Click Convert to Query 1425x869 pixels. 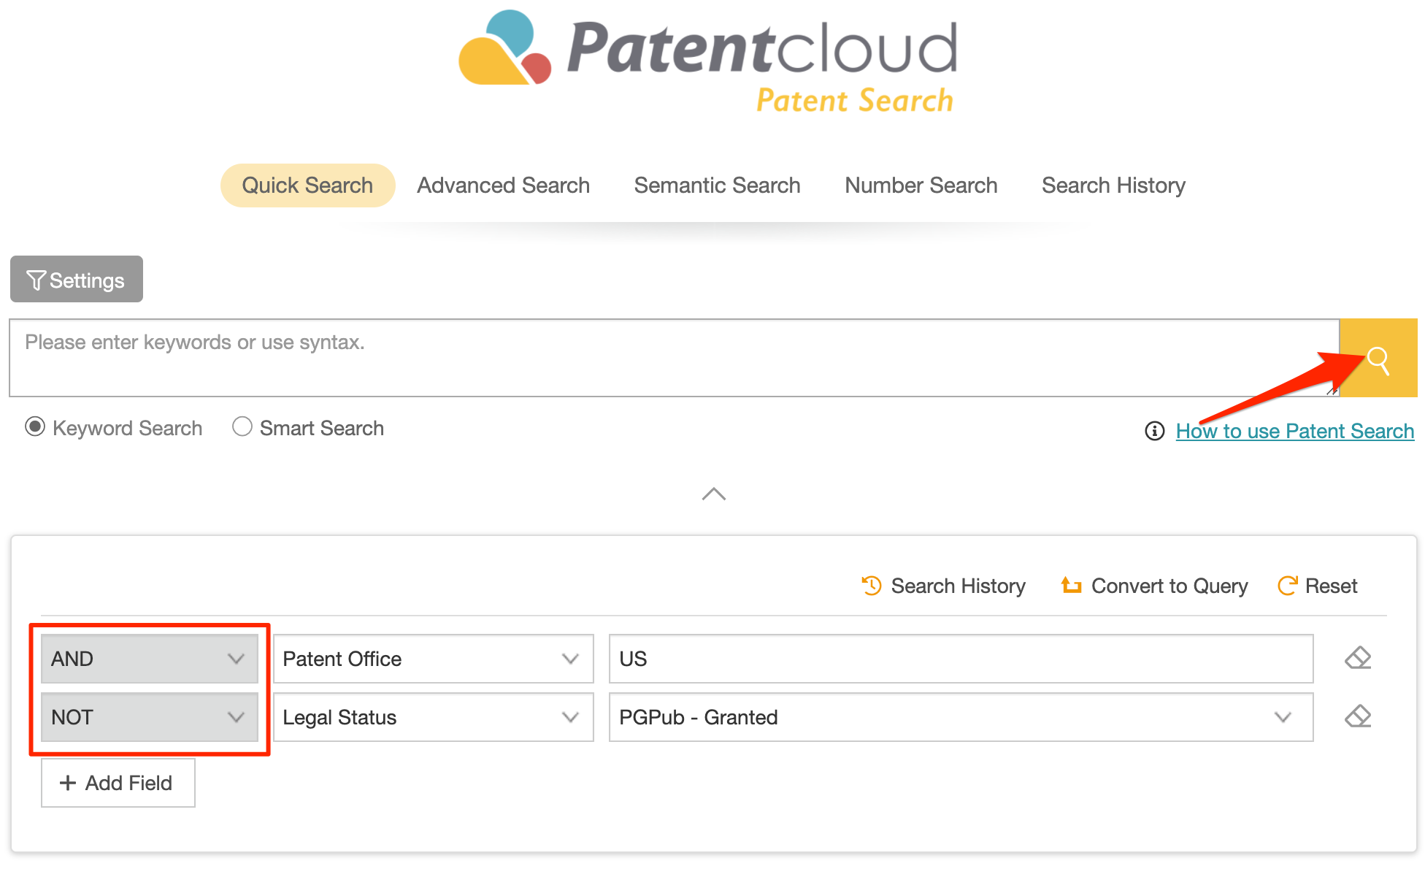(x=1154, y=586)
